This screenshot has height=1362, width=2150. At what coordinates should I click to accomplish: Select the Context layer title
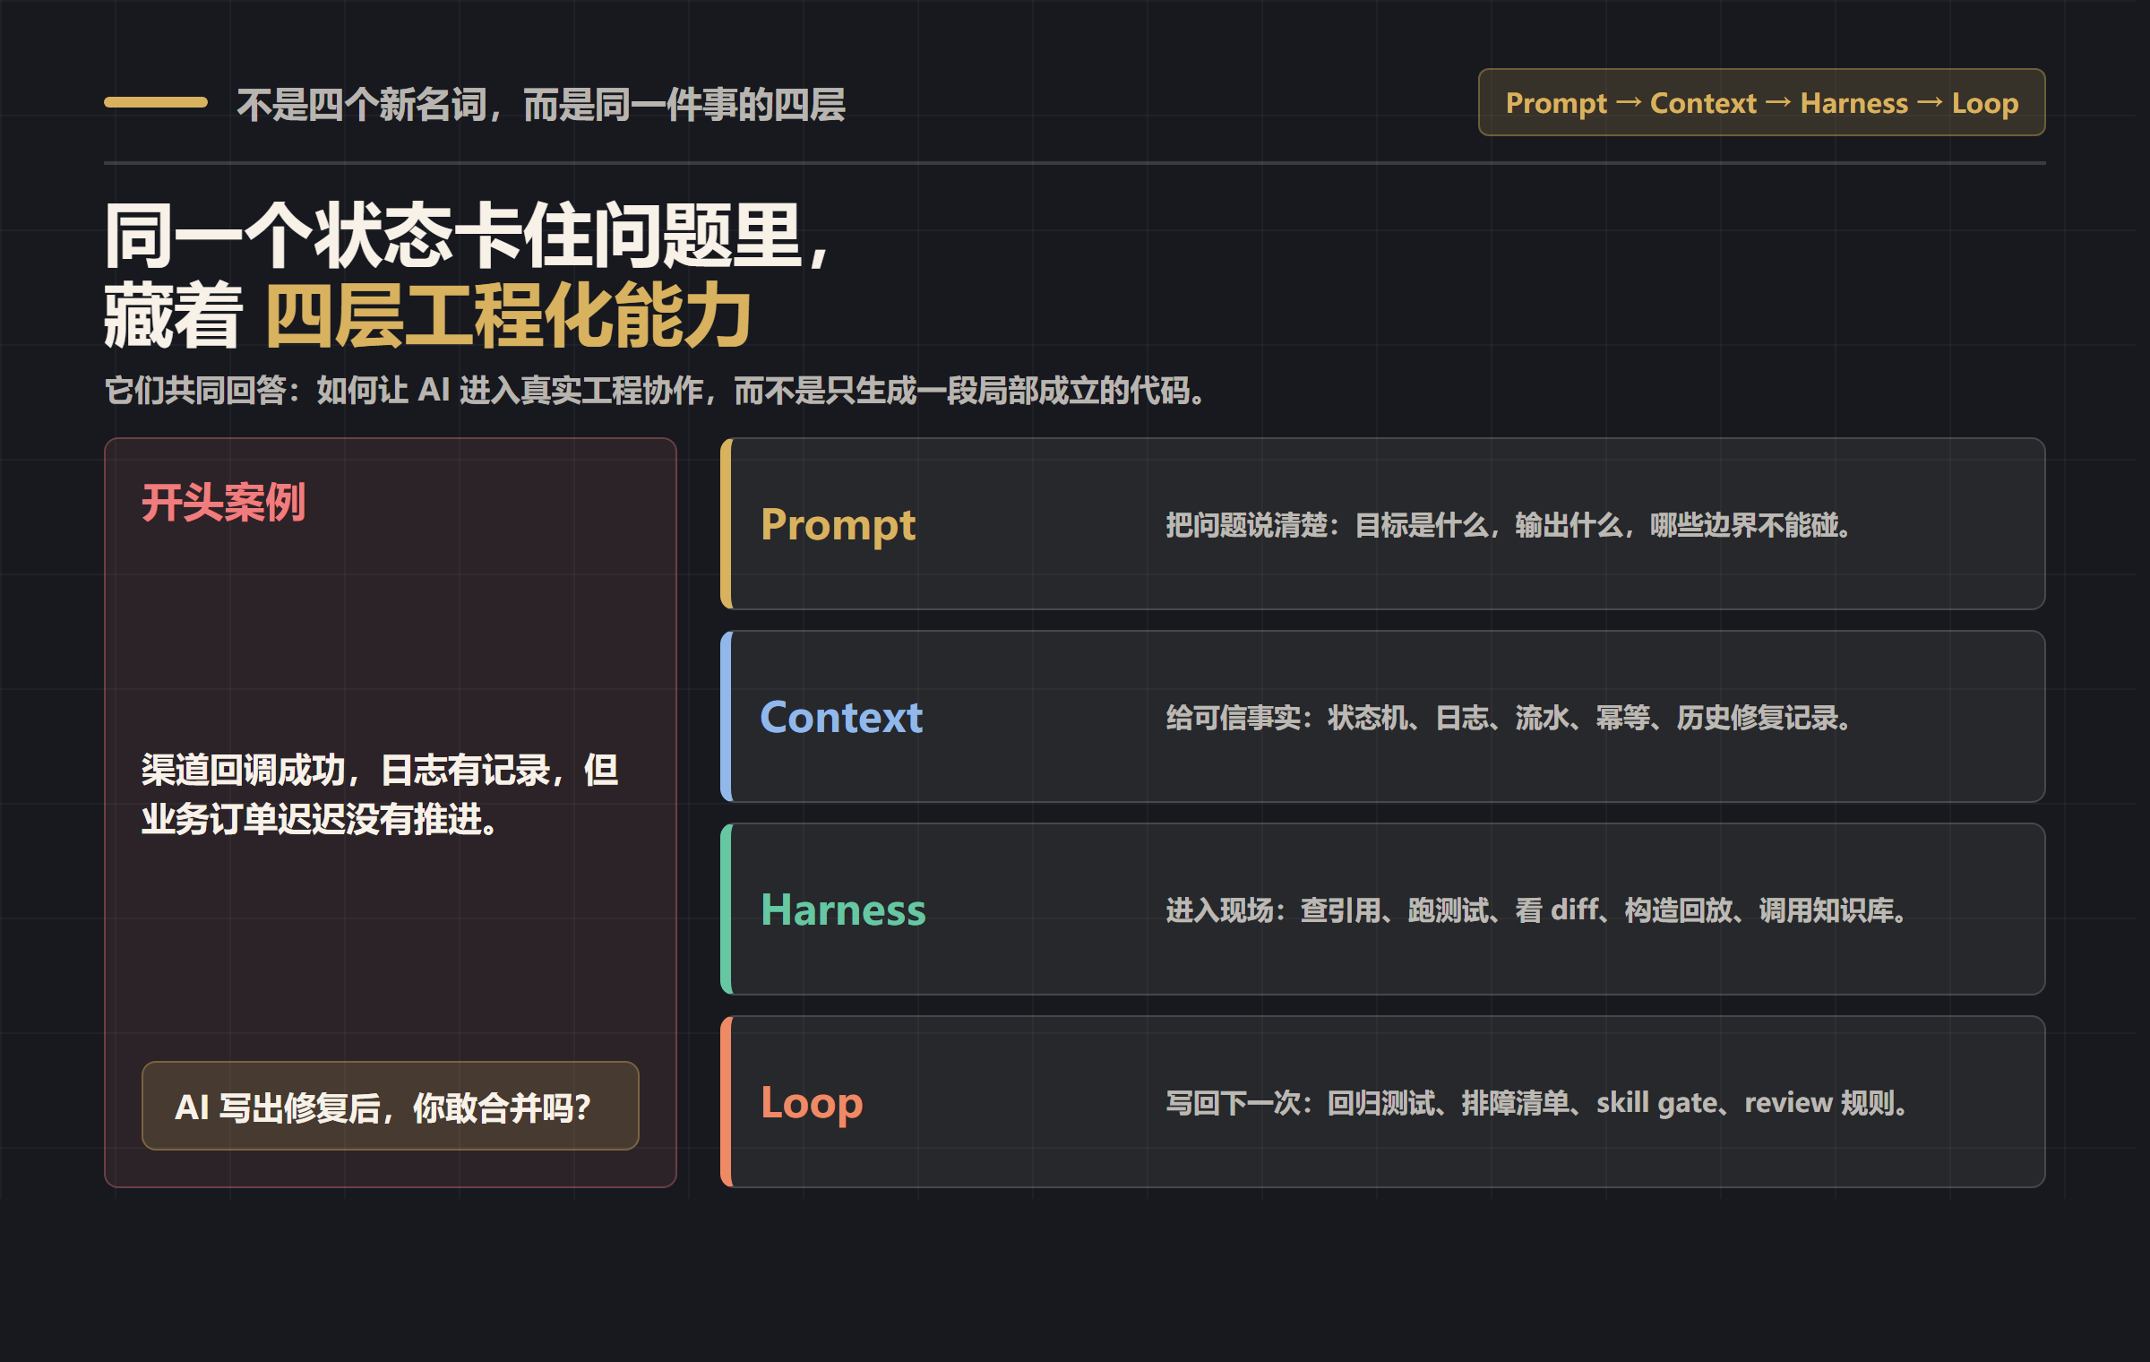click(841, 717)
